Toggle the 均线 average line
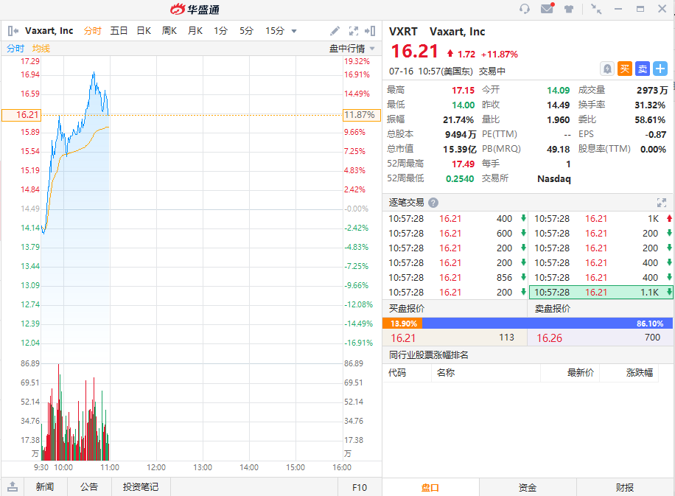Viewport: 675px width, 496px height. 41,48
